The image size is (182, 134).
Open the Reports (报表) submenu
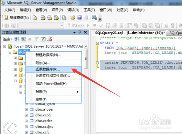[53, 92]
